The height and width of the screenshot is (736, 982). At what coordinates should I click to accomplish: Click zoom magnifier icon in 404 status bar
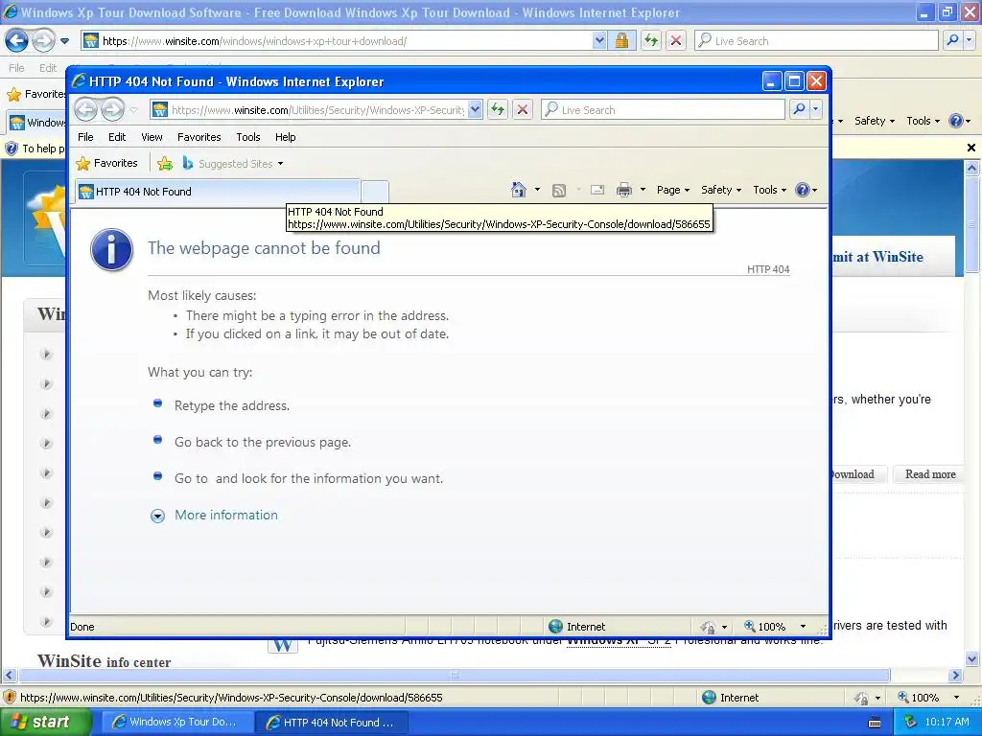749,626
